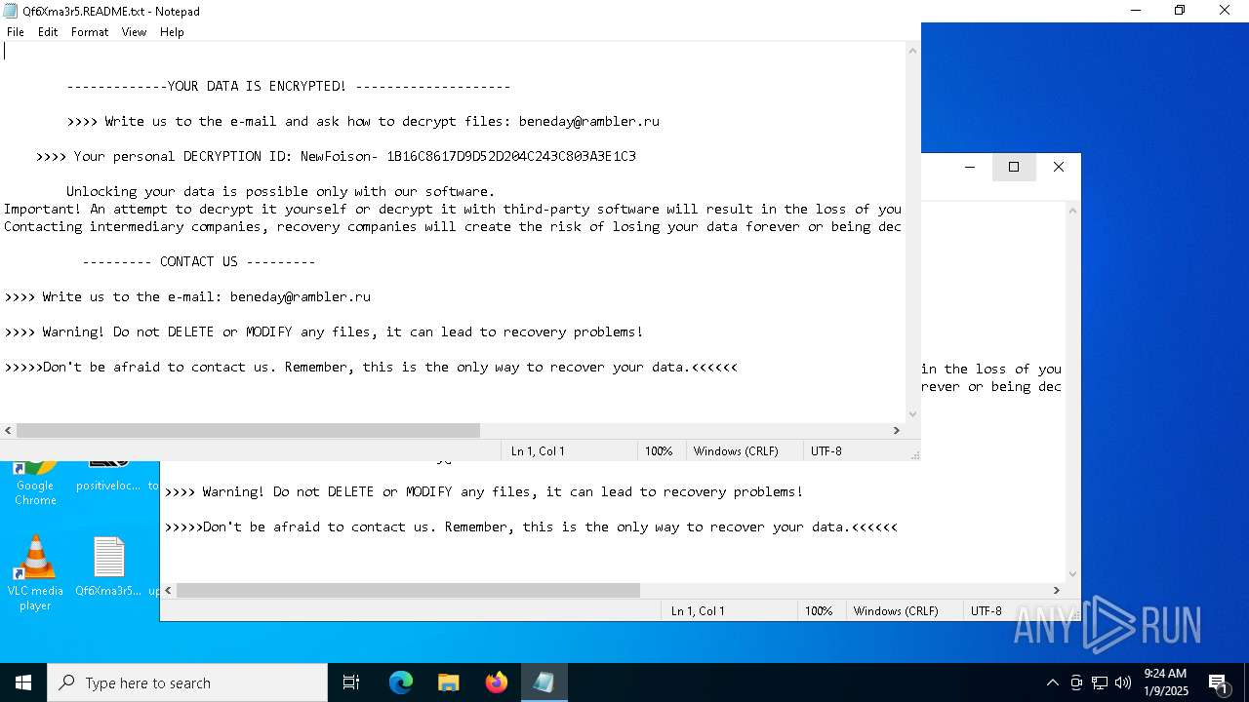Click back Notepad vertical scroll-down arrow
Screen dimensions: 1249x702
pos(1072,573)
